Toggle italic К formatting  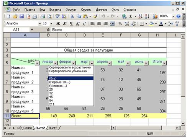point(65,24)
